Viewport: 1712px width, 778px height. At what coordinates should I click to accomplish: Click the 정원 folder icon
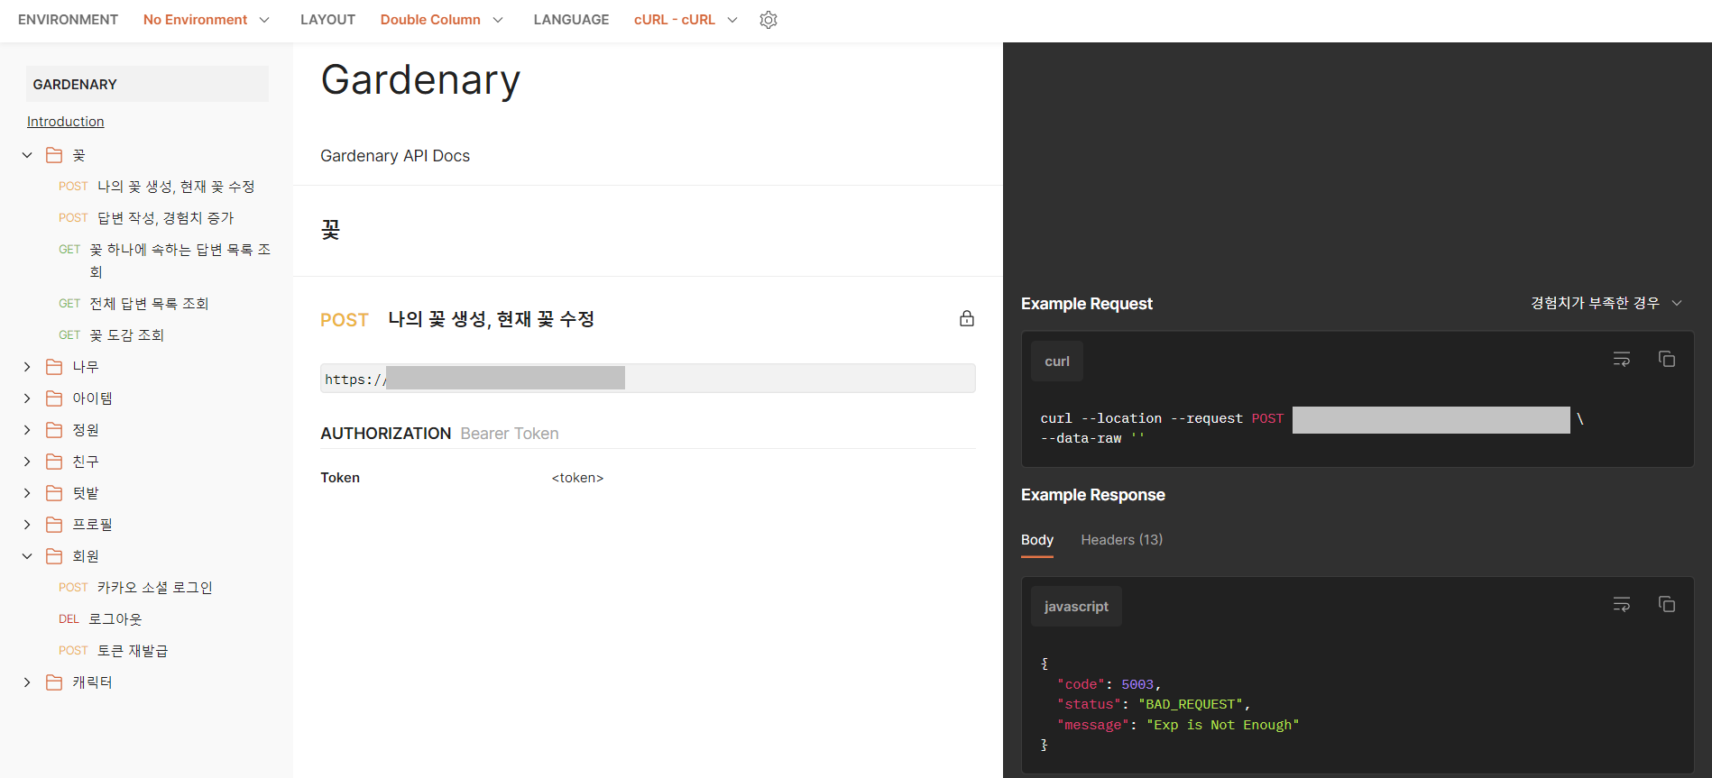coord(54,430)
